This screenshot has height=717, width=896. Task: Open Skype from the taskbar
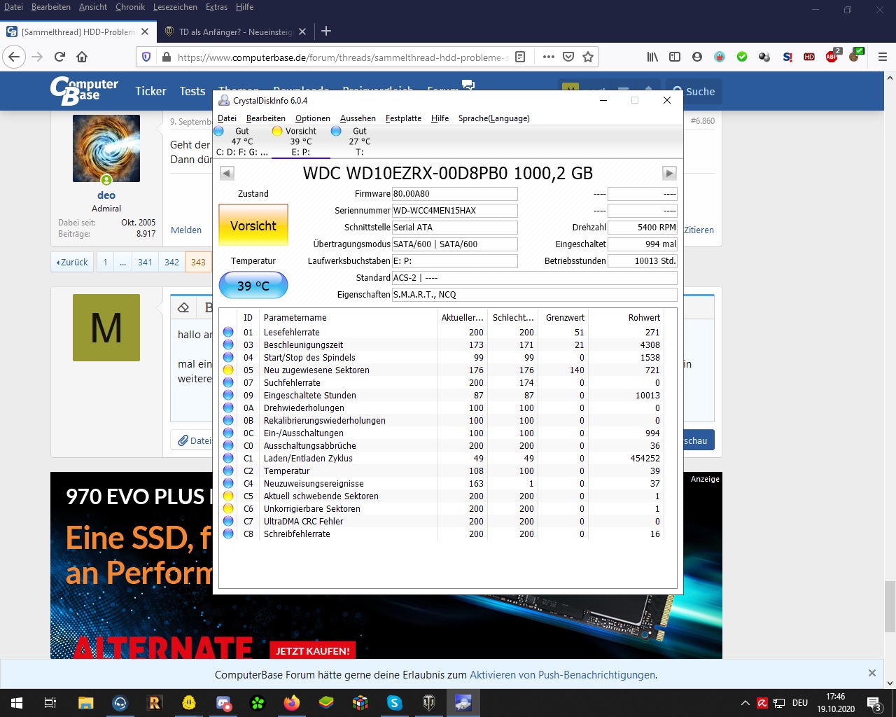click(x=395, y=702)
